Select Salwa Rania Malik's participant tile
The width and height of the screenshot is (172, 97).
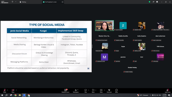click(160, 26)
